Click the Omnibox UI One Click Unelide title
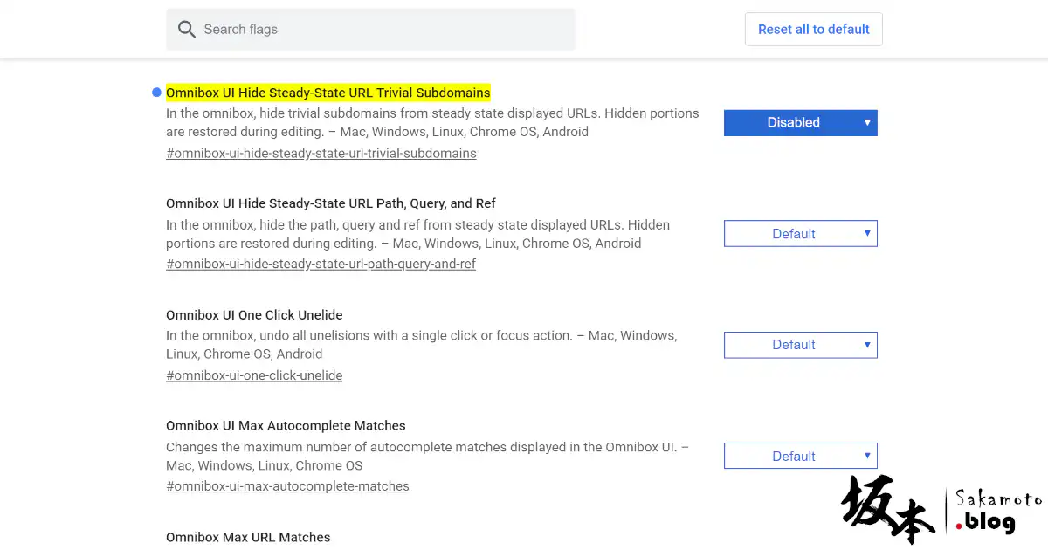The width and height of the screenshot is (1048, 550). (x=254, y=314)
